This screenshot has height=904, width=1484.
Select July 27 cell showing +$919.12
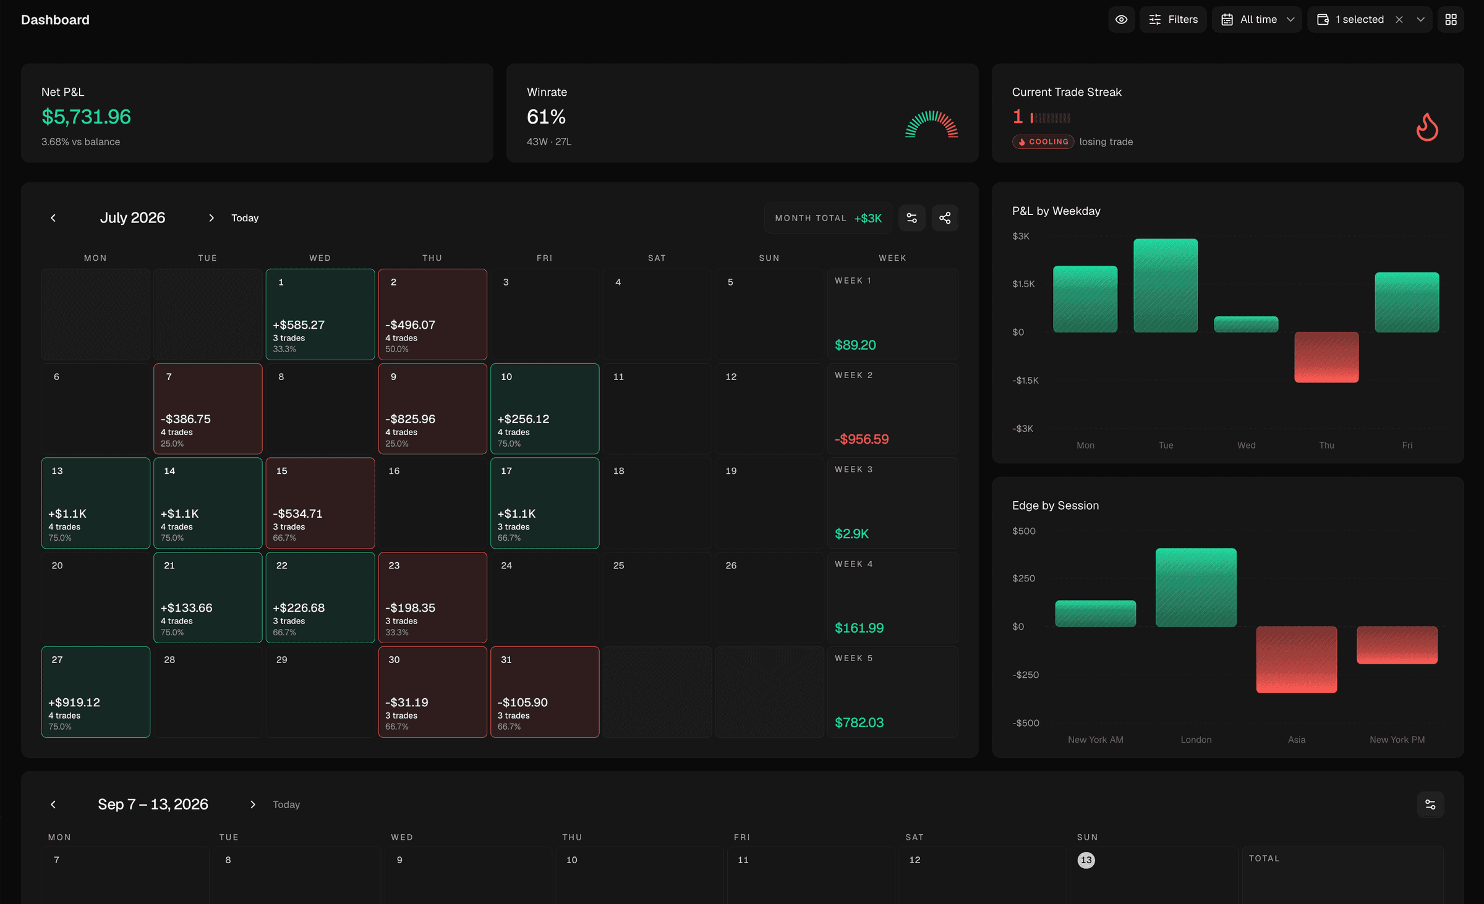[96, 692]
